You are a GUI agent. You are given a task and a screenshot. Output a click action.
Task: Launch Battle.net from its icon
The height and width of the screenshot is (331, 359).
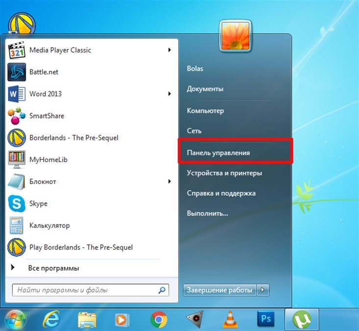[x=17, y=72]
